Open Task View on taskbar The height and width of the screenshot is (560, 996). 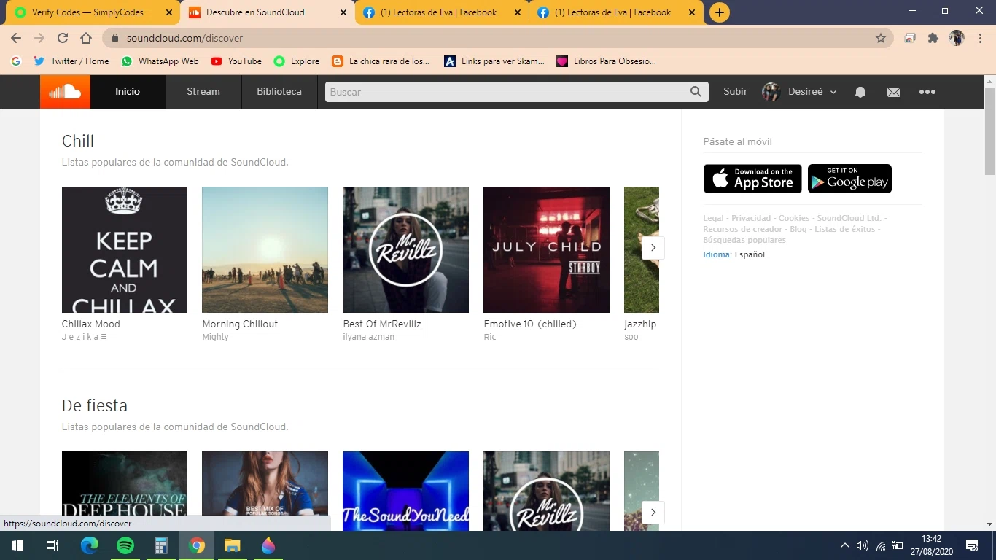pos(52,545)
